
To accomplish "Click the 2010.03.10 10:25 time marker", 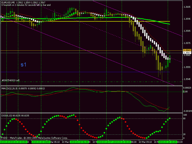I will [x=168, y=142].
